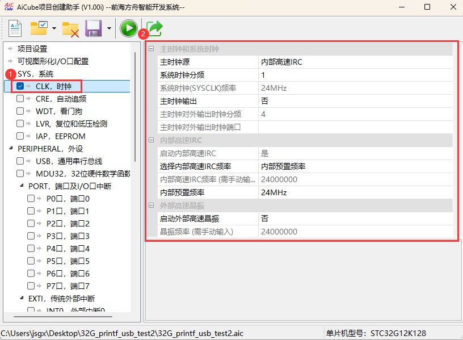This screenshot has height=340, width=463.
Task: Click the new project document icon
Action: tap(15, 28)
